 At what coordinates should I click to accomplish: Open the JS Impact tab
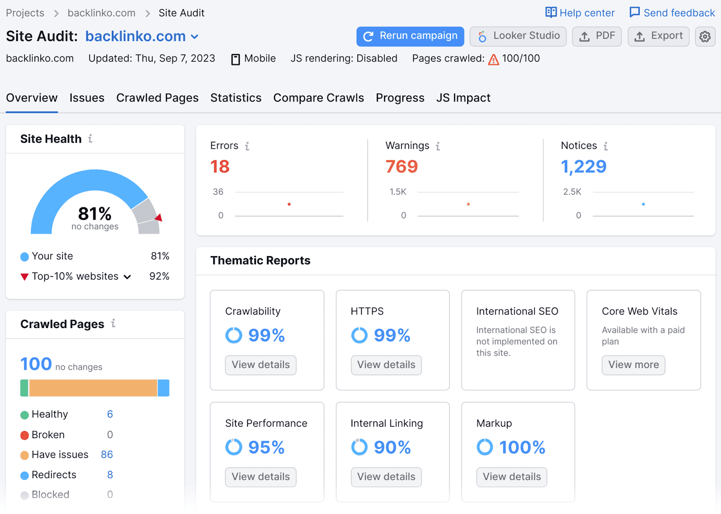click(x=463, y=98)
